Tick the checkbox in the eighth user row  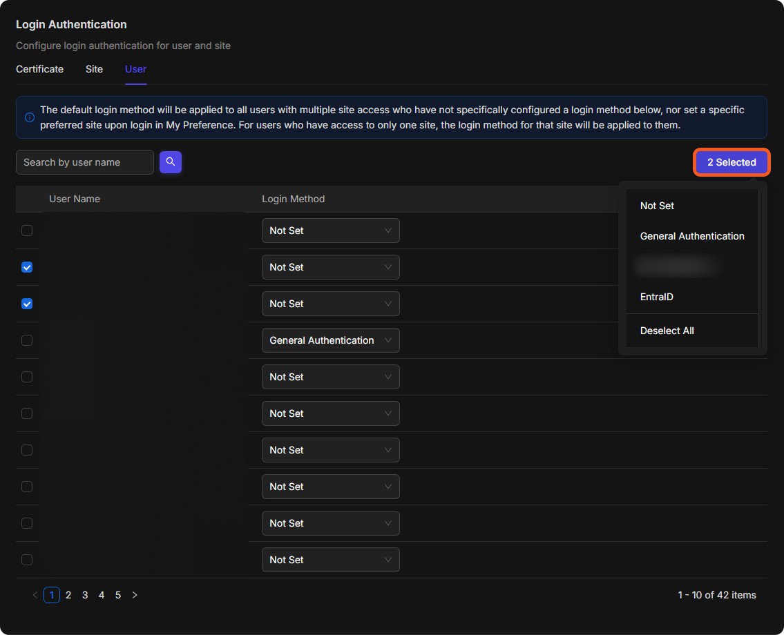[27, 487]
